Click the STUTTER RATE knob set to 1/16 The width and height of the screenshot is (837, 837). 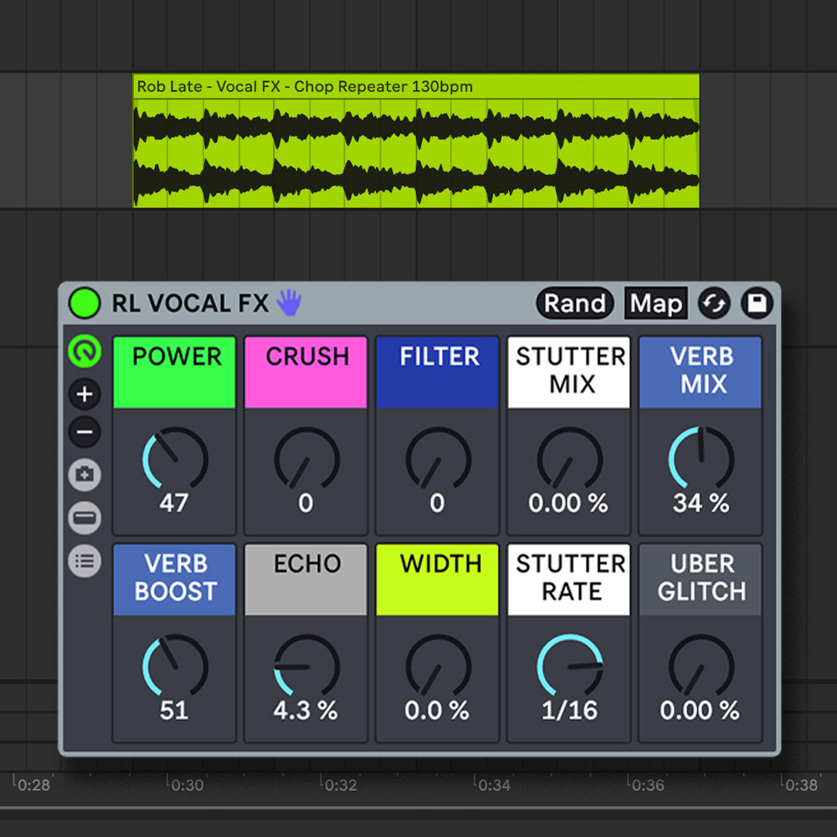click(x=569, y=666)
